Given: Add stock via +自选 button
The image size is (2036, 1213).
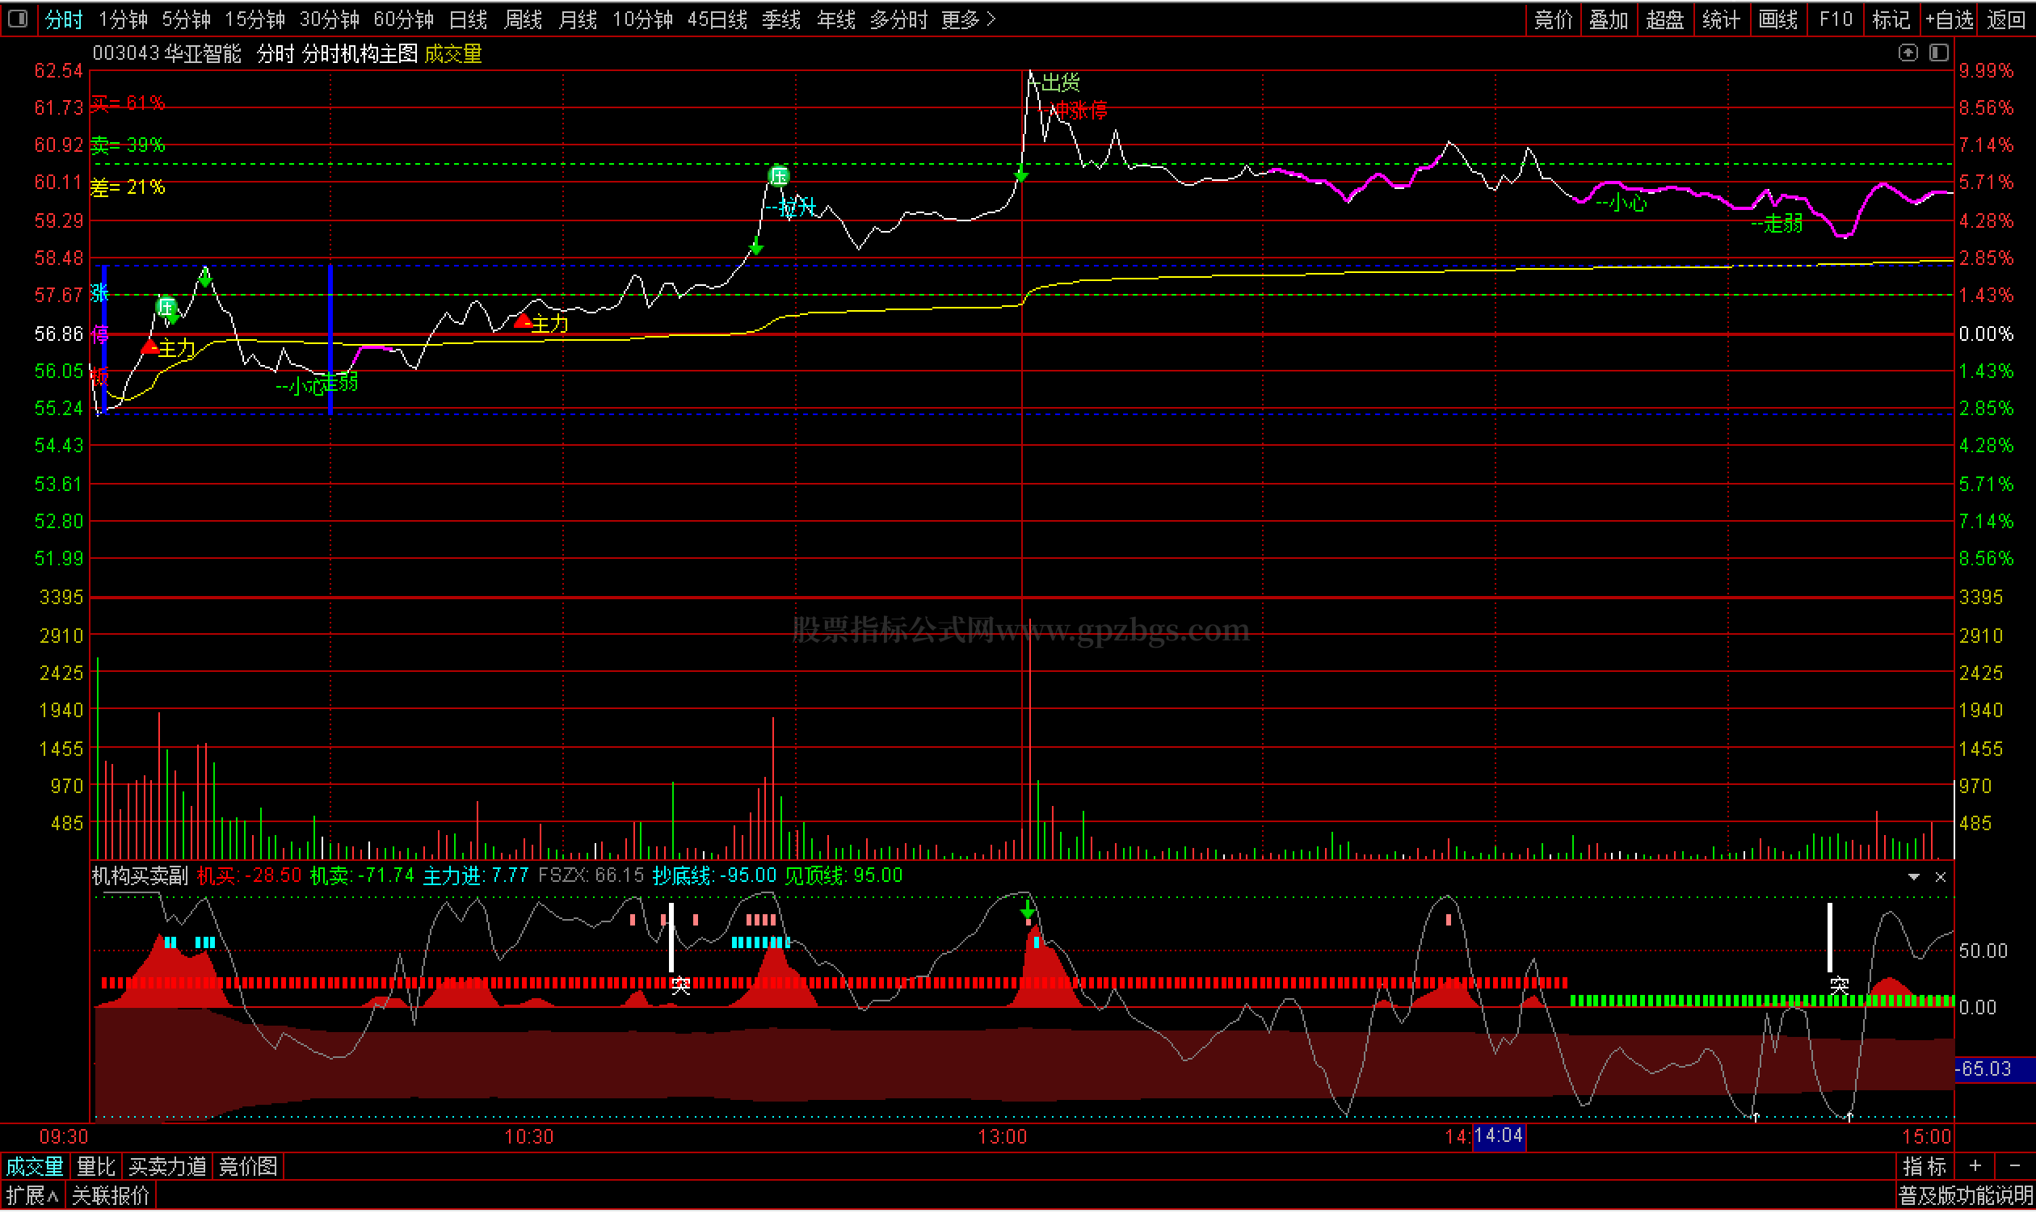Looking at the screenshot, I should click(x=1949, y=19).
